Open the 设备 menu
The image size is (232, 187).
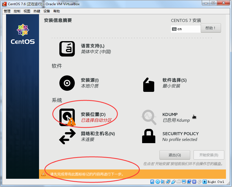[47, 11]
